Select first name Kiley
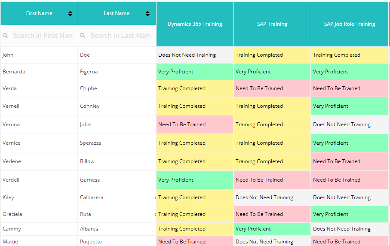 8,197
